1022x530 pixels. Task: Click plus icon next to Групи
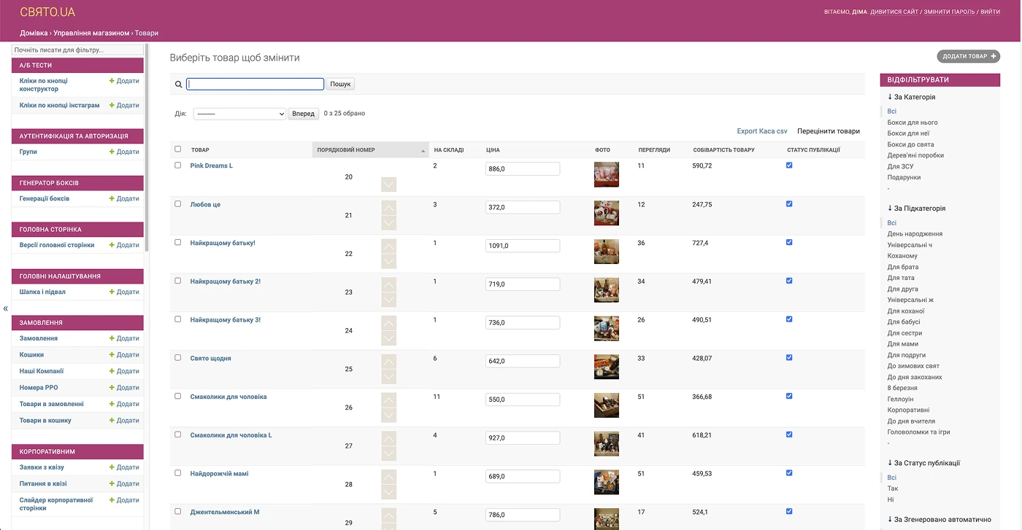[112, 152]
